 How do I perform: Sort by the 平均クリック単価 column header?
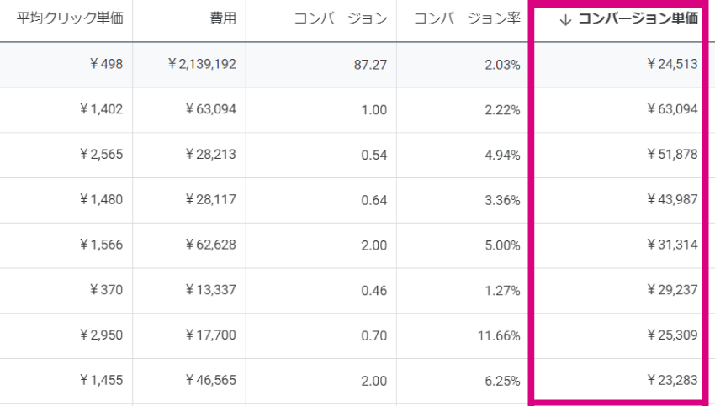(x=70, y=18)
